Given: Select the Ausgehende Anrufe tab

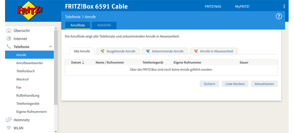Looking at the screenshot, I should click(118, 51).
